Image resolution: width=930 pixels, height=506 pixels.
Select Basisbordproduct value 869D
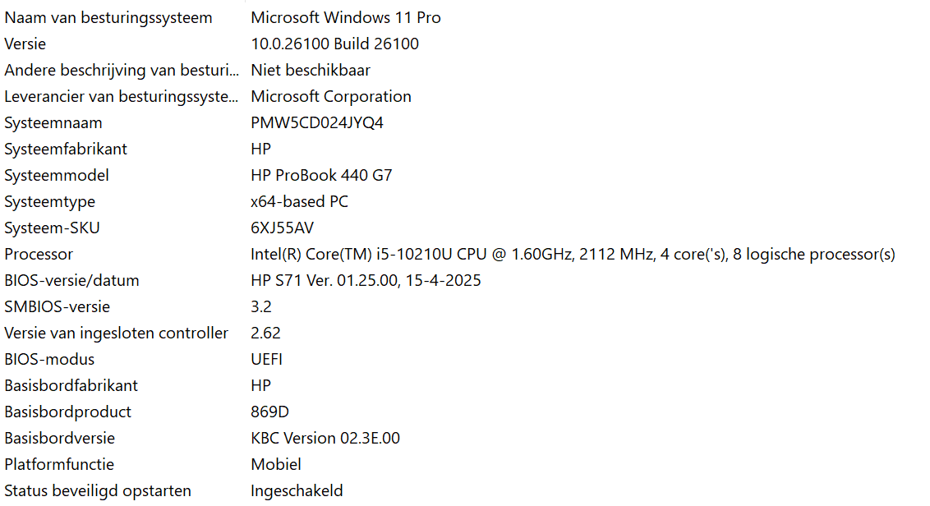coord(269,412)
